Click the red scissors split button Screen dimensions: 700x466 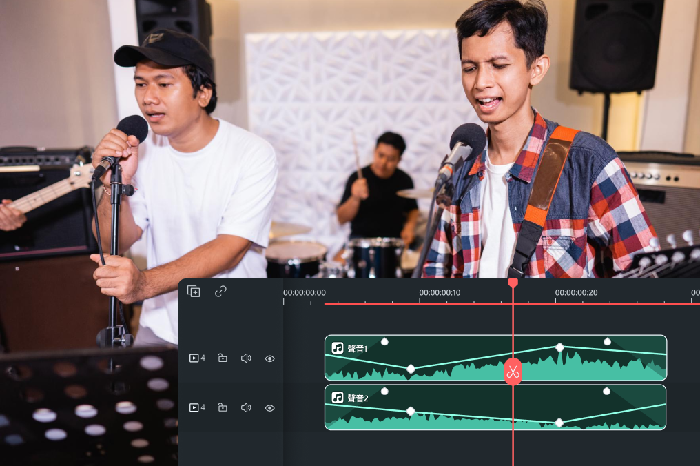point(513,372)
